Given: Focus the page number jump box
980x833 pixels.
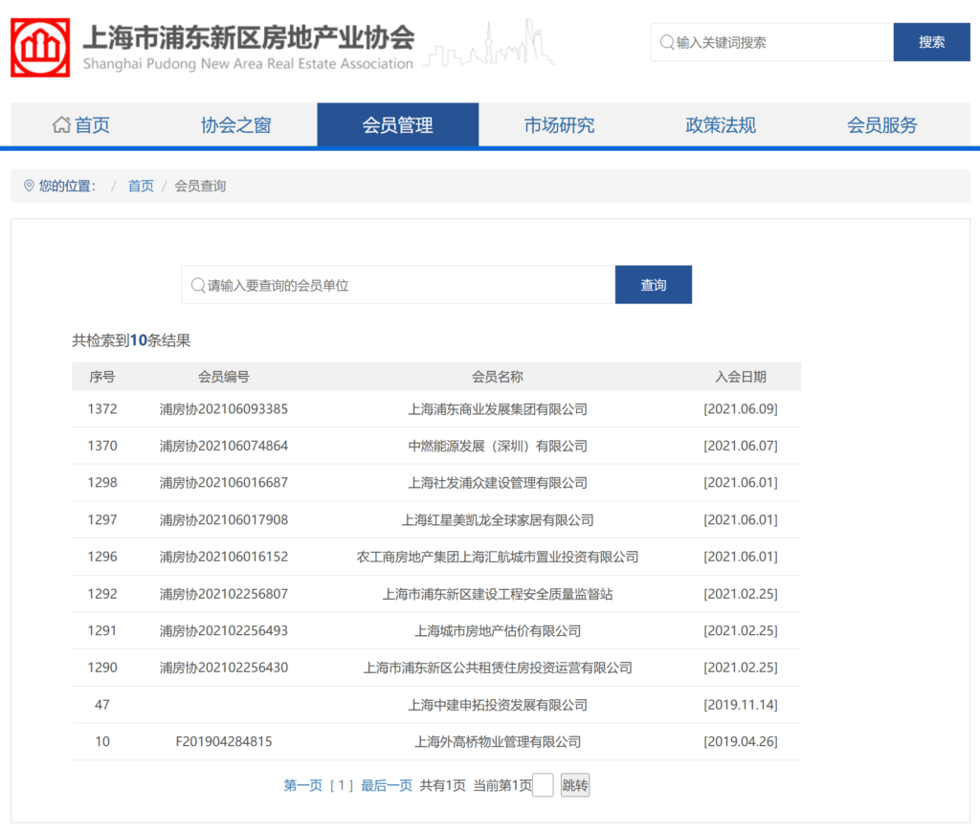Looking at the screenshot, I should point(544,785).
